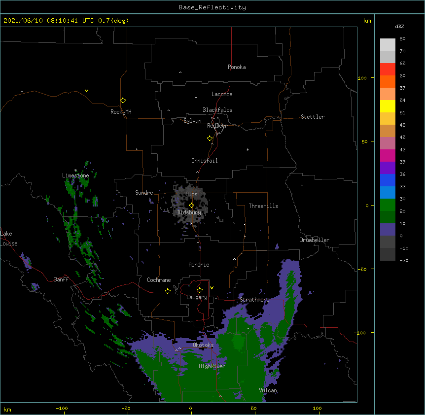Click the Sylvan label
The height and width of the screenshot is (415, 425).
click(192, 121)
